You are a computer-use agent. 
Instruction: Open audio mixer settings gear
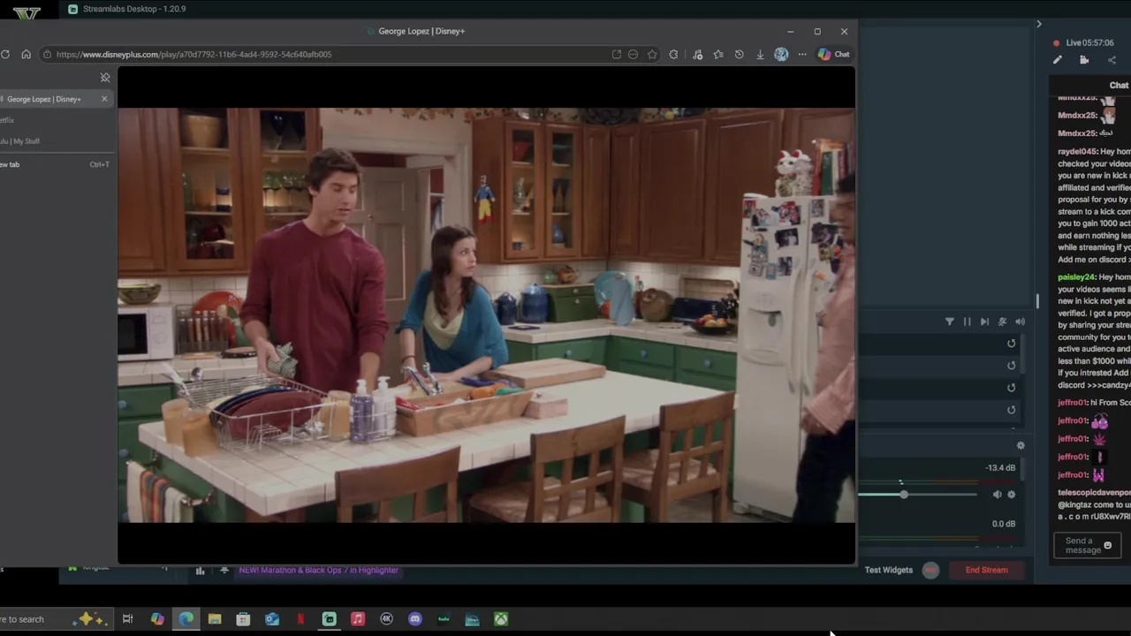pos(1021,446)
